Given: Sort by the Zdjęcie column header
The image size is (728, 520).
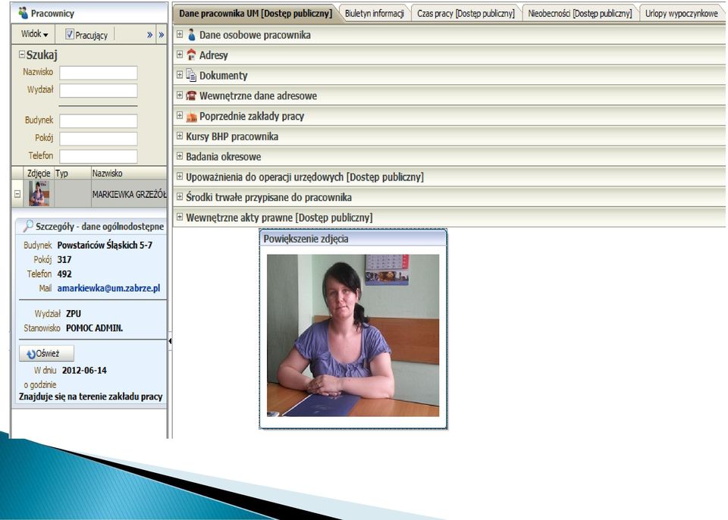Looking at the screenshot, I should 39,173.
